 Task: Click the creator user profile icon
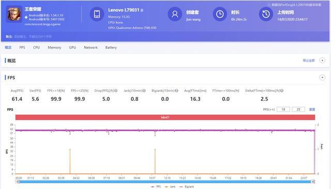point(175,14)
